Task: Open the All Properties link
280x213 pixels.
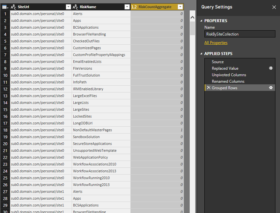Action: click(x=216, y=43)
